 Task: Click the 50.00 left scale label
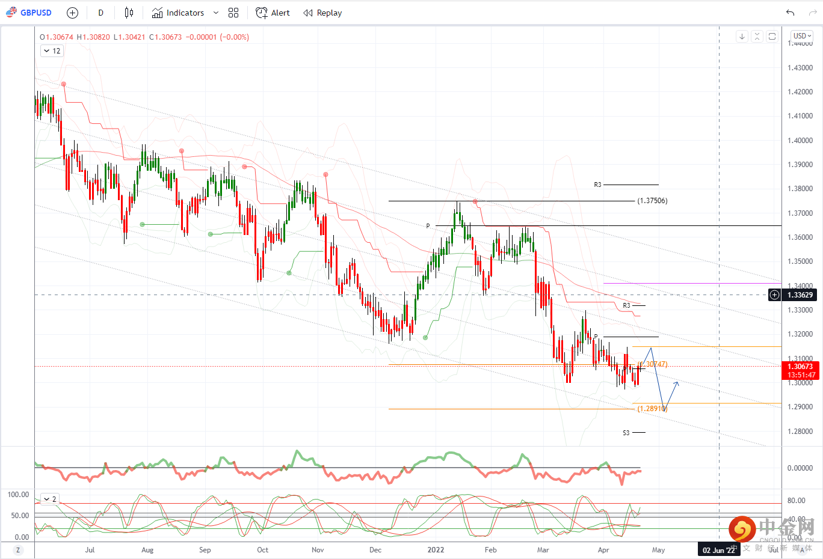(20, 516)
